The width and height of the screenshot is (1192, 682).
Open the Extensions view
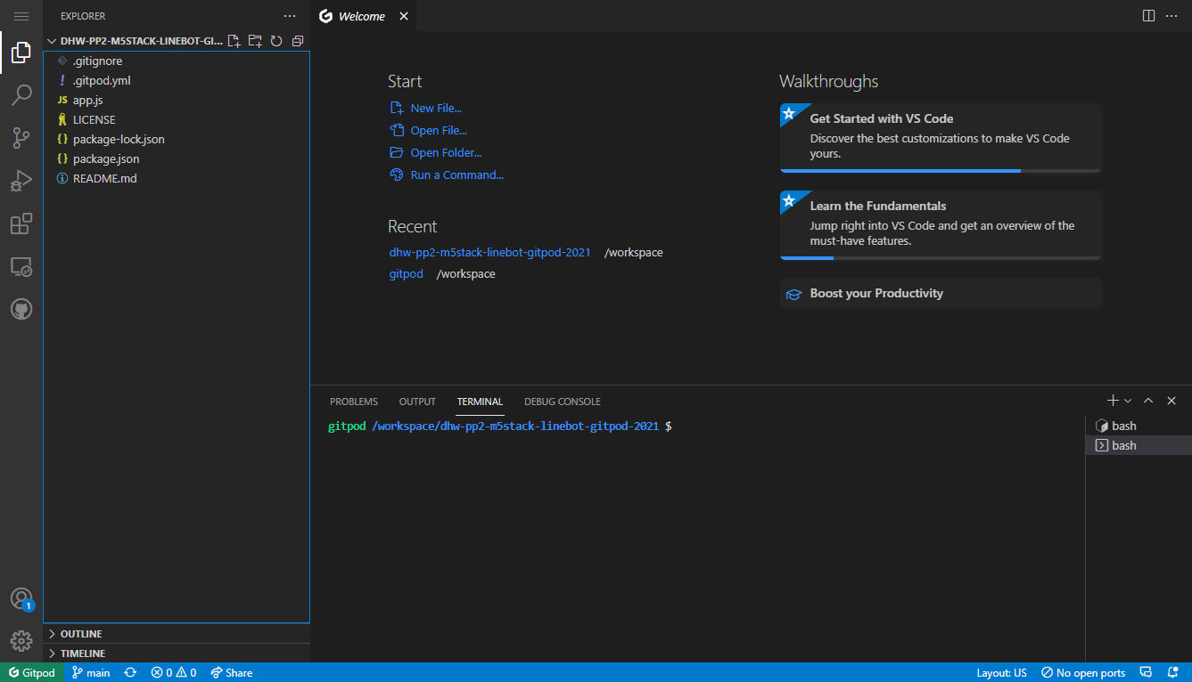click(x=21, y=223)
